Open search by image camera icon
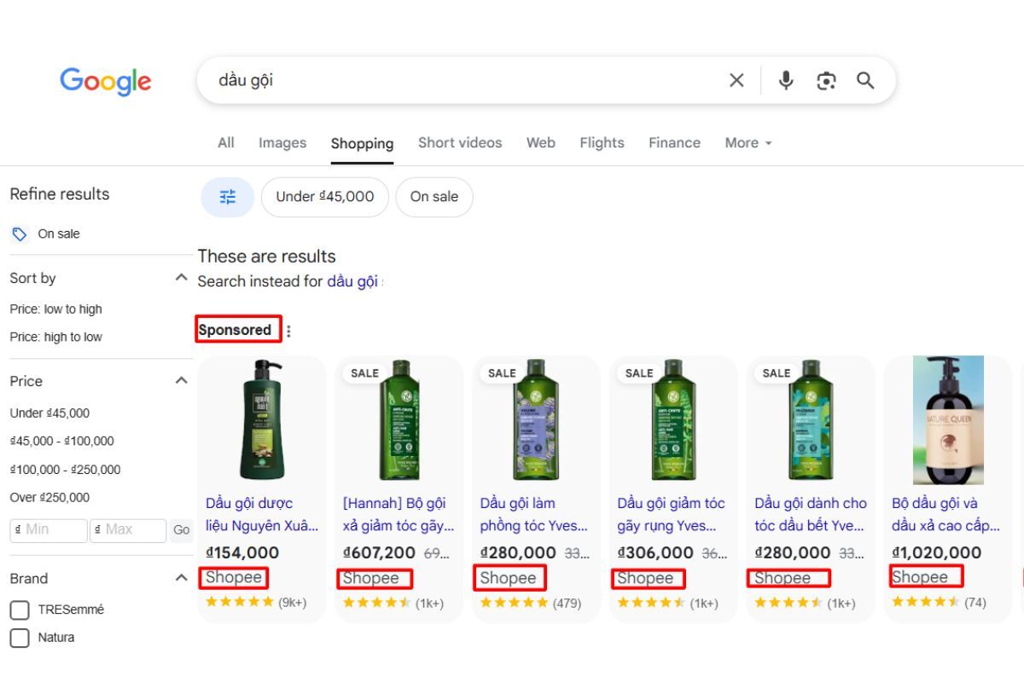Image resolution: width=1024 pixels, height=682 pixels. (826, 80)
